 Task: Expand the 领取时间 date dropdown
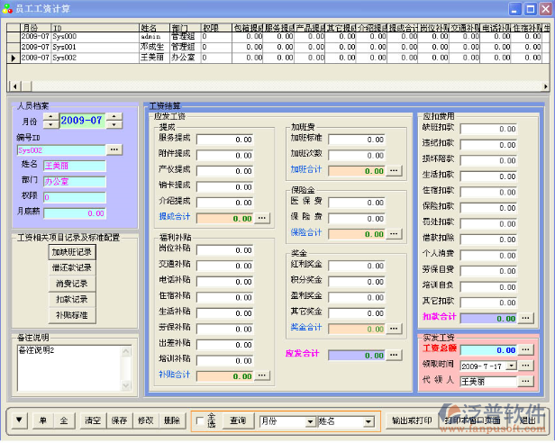[x=511, y=366]
